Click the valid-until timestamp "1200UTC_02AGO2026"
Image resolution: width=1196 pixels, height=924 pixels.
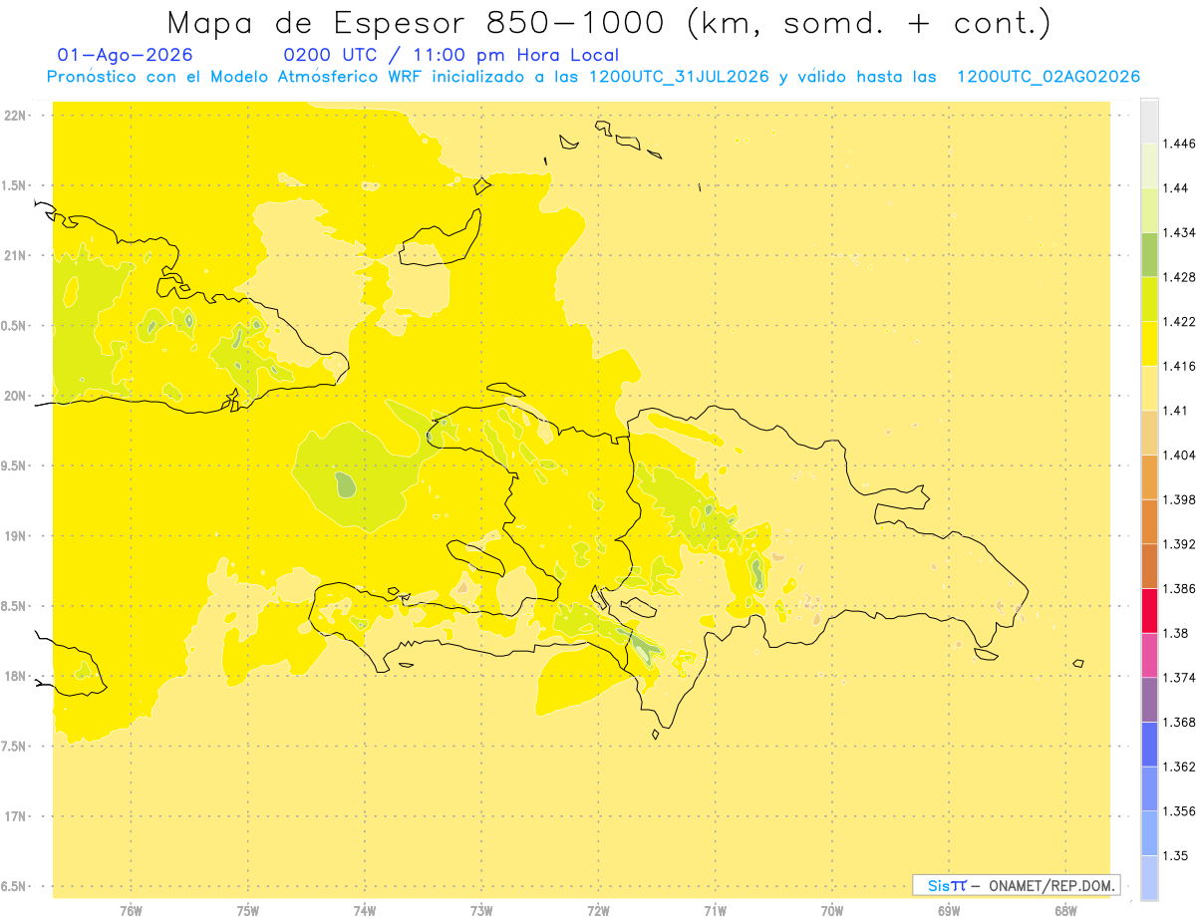(1048, 77)
